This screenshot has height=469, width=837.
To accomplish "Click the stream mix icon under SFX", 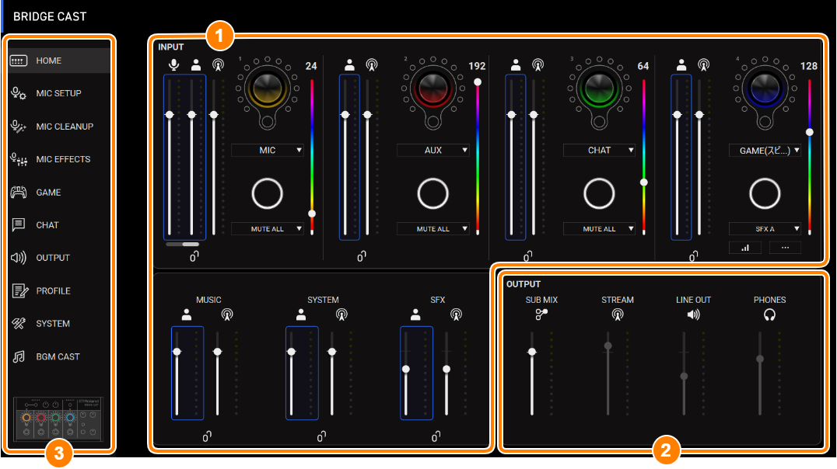I will click(x=456, y=315).
